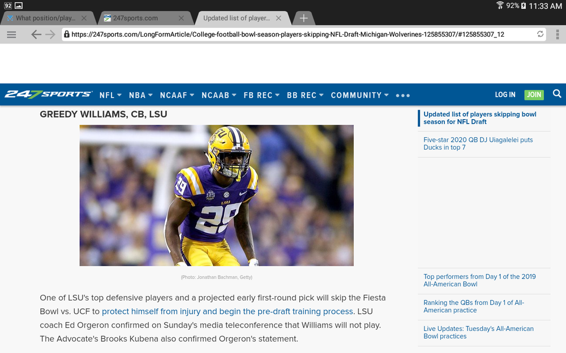566x353 pixels.
Task: Tap the battery status icon
Action: (524, 6)
